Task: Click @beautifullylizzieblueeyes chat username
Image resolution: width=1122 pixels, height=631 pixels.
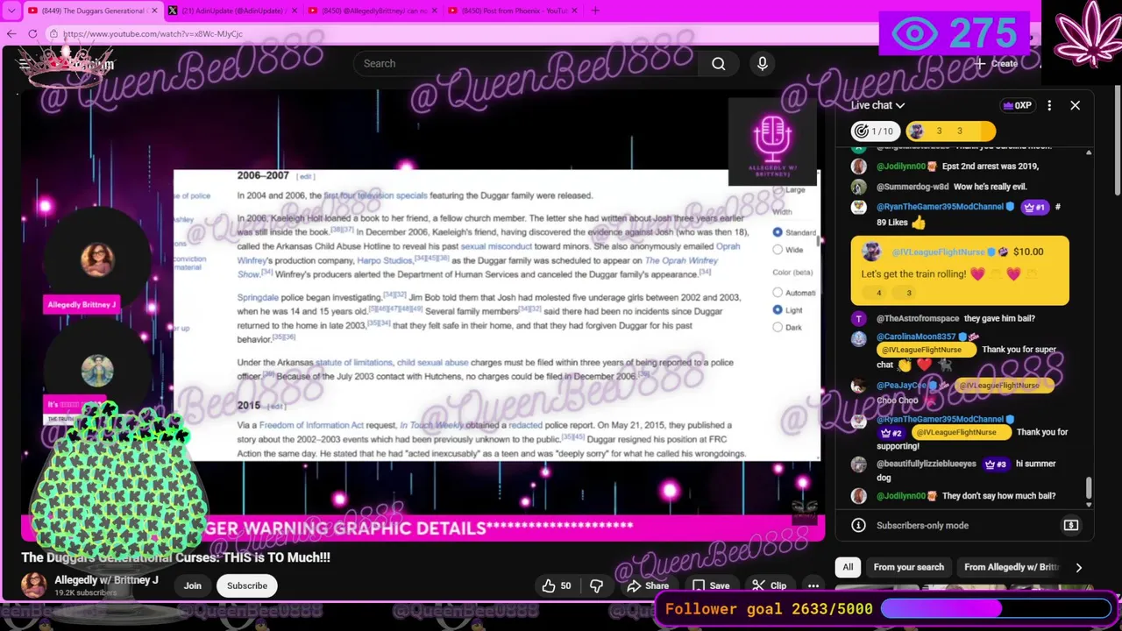Action: 927,464
